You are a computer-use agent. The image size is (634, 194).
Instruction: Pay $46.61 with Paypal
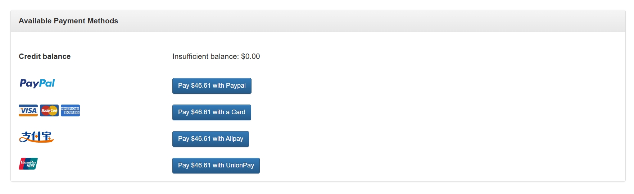(x=212, y=86)
